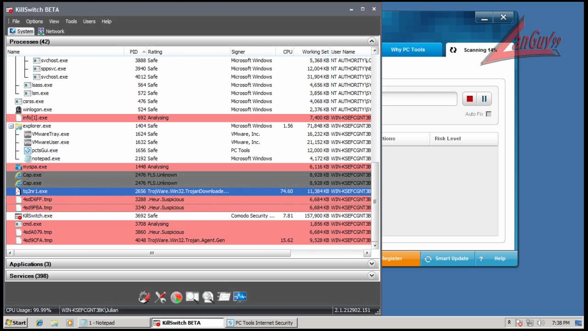The width and height of the screenshot is (588, 331).
Task: Open the Tools menu
Action: click(x=71, y=21)
